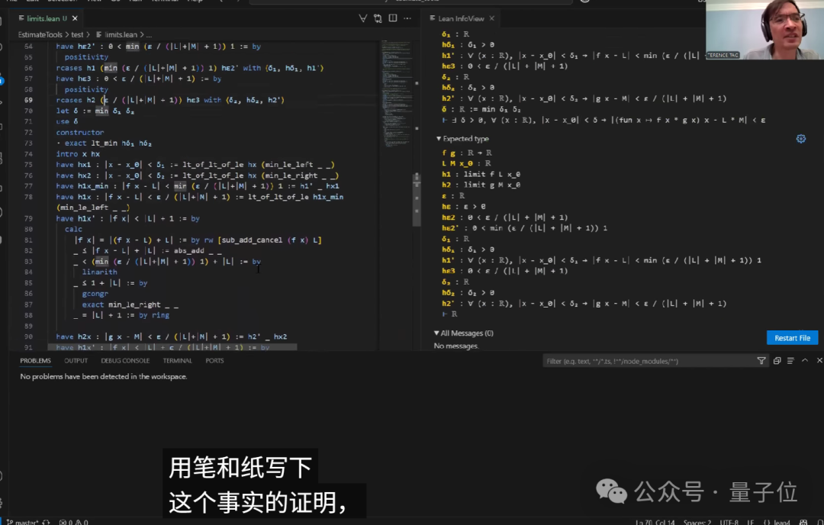
Task: Open the source control changes icon
Action: (378, 18)
